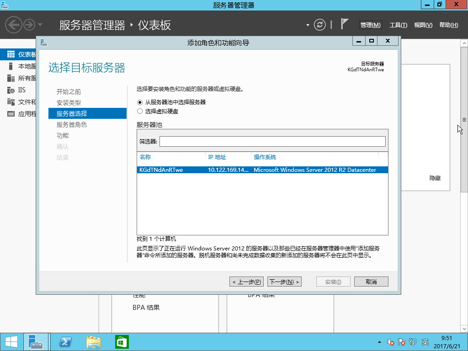468x351 pixels.
Task: Click the 筛选器 filter text field
Action: pos(272,142)
